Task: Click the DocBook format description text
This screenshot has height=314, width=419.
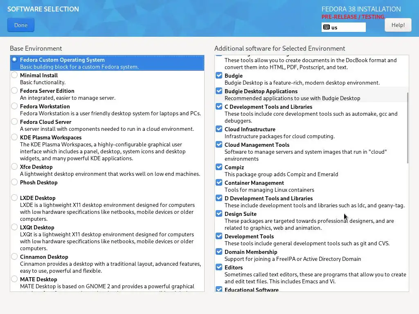Action: (x=311, y=63)
